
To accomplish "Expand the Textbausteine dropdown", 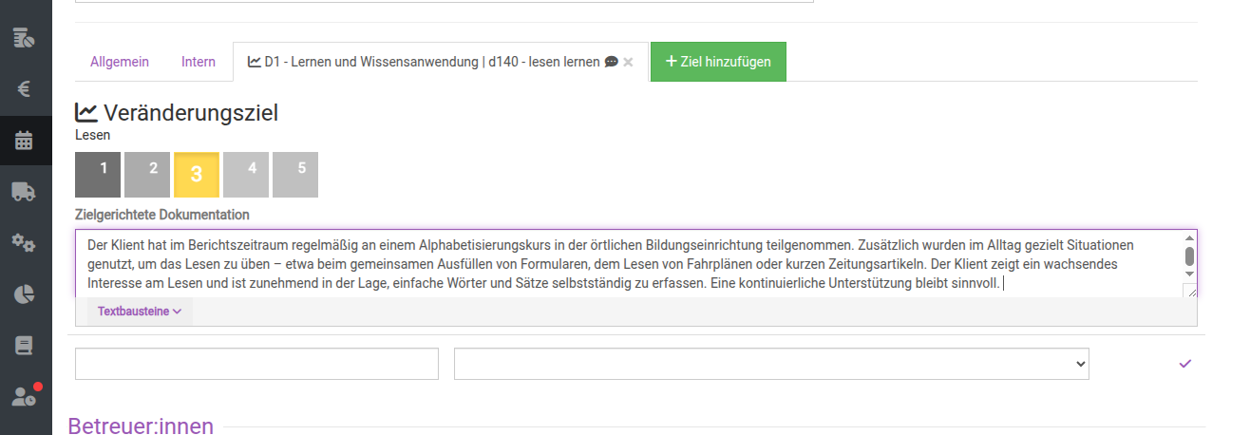I will pyautogui.click(x=140, y=312).
